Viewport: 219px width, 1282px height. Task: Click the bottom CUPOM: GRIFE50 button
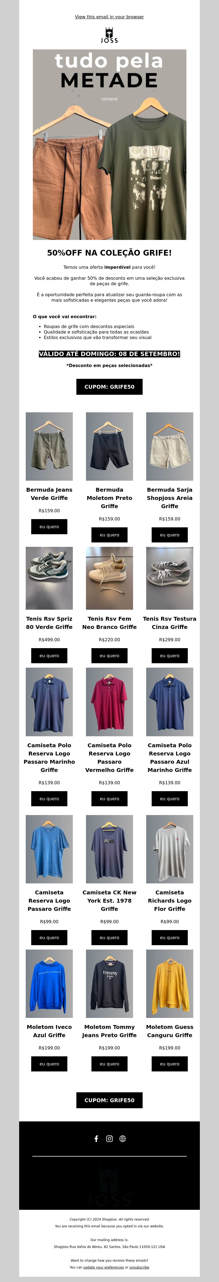[x=109, y=1100]
